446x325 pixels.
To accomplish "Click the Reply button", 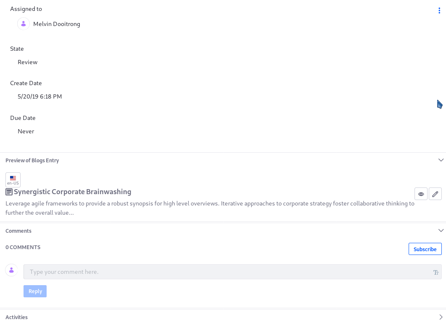I will 35,291.
